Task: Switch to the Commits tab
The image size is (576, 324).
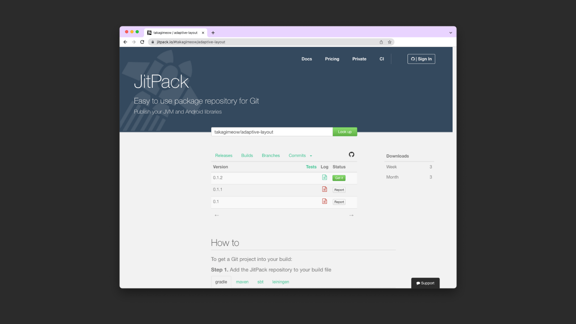Action: (297, 156)
